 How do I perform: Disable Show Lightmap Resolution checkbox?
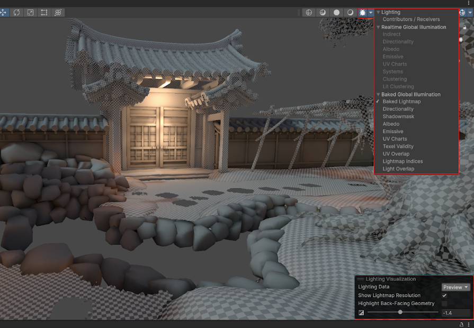coord(444,295)
